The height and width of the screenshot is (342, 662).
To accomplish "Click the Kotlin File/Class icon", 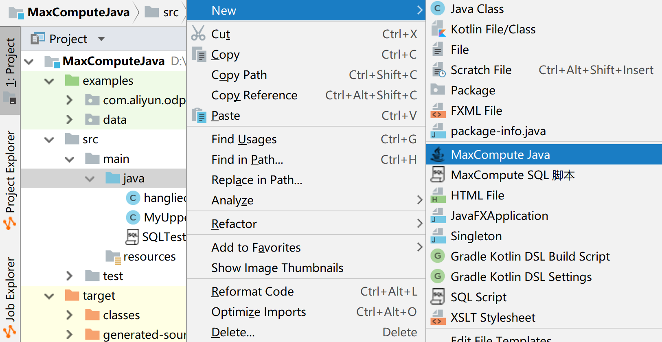I will [438, 29].
